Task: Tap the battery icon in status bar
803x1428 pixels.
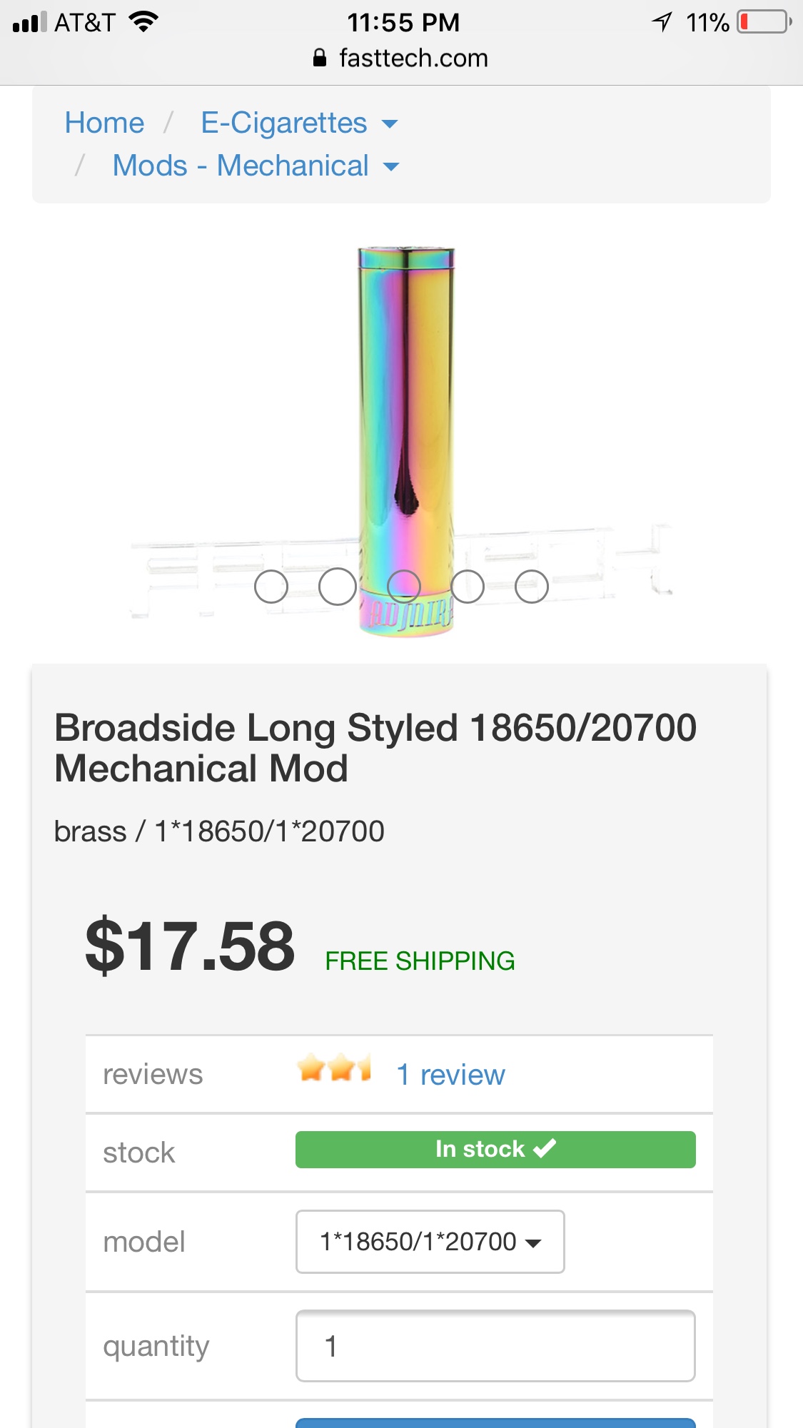Action: coord(764,22)
